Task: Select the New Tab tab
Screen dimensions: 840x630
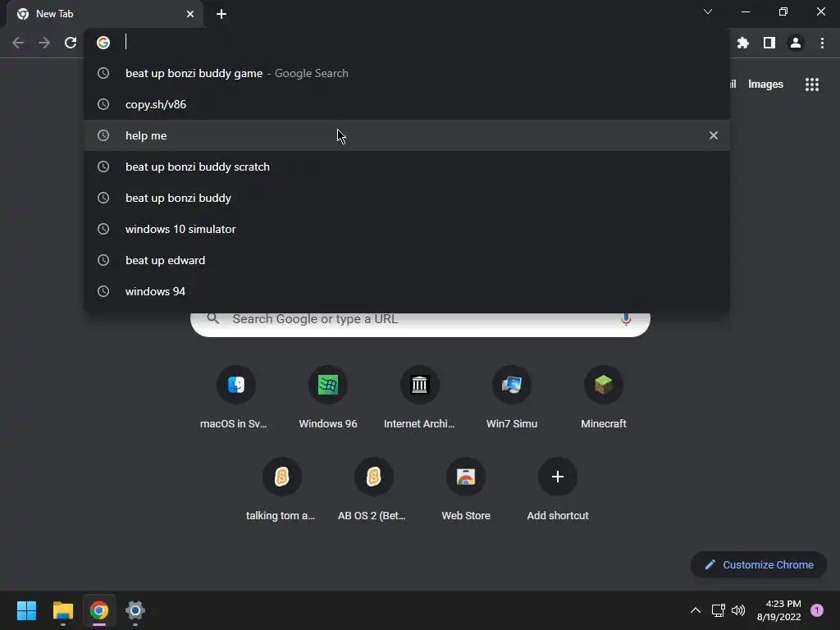Action: pos(105,14)
